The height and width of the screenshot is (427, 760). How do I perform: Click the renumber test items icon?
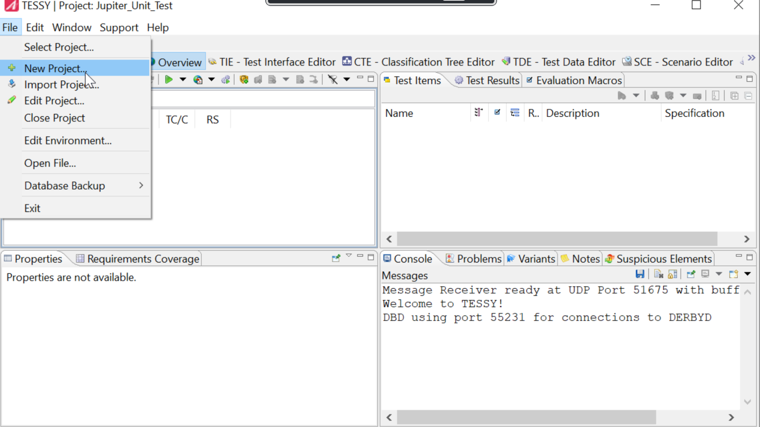coord(715,96)
